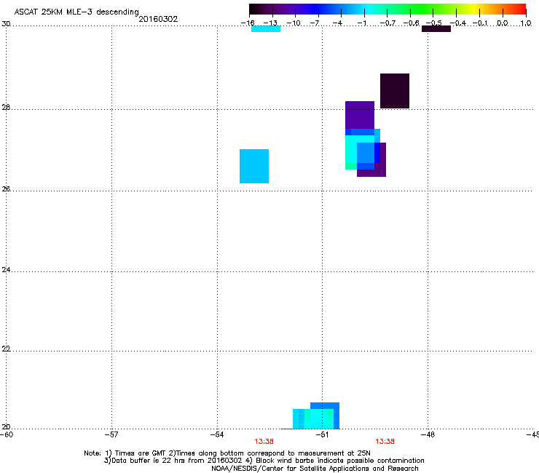
Task: Click the 'Times are GMT' note line
Action: [227, 453]
